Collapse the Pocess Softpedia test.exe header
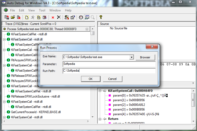This screenshot has width=197, height=131. pos(87,29)
